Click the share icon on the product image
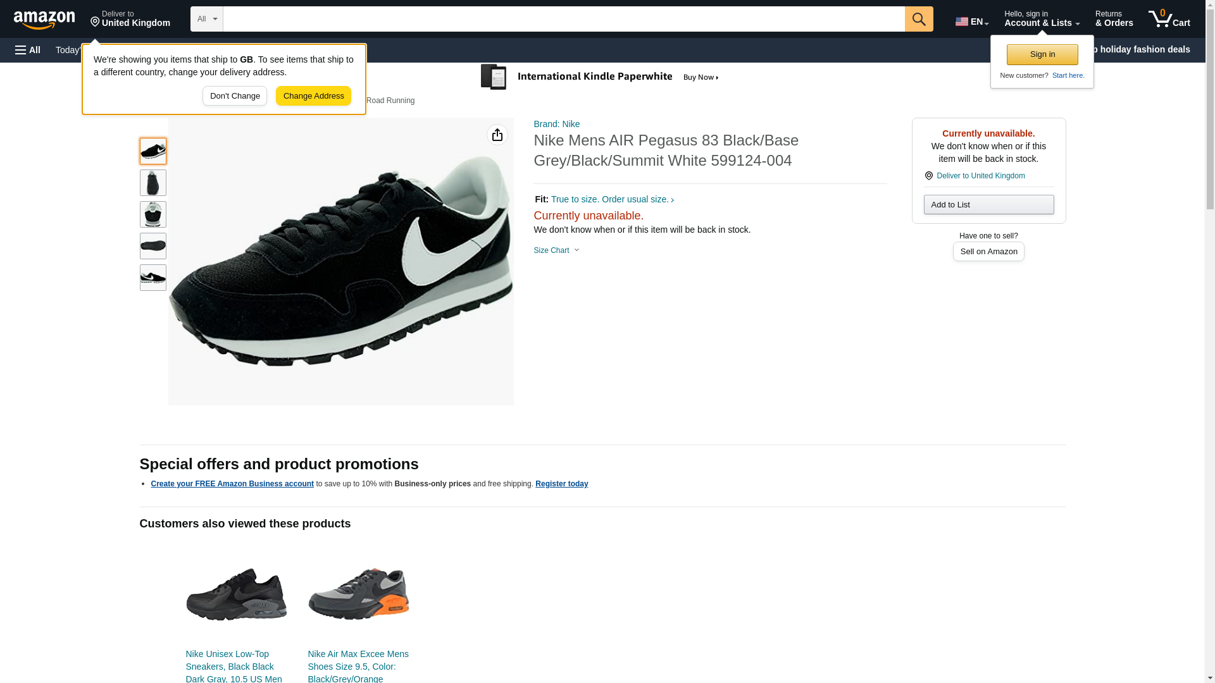 (x=497, y=135)
